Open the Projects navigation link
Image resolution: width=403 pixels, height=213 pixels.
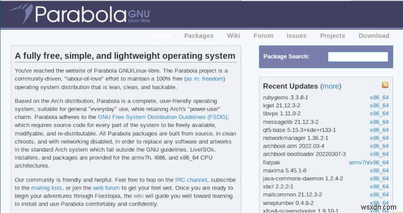tap(333, 36)
